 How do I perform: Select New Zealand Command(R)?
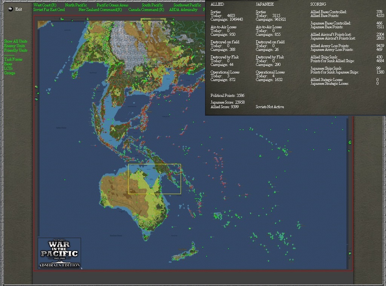[x=100, y=9]
